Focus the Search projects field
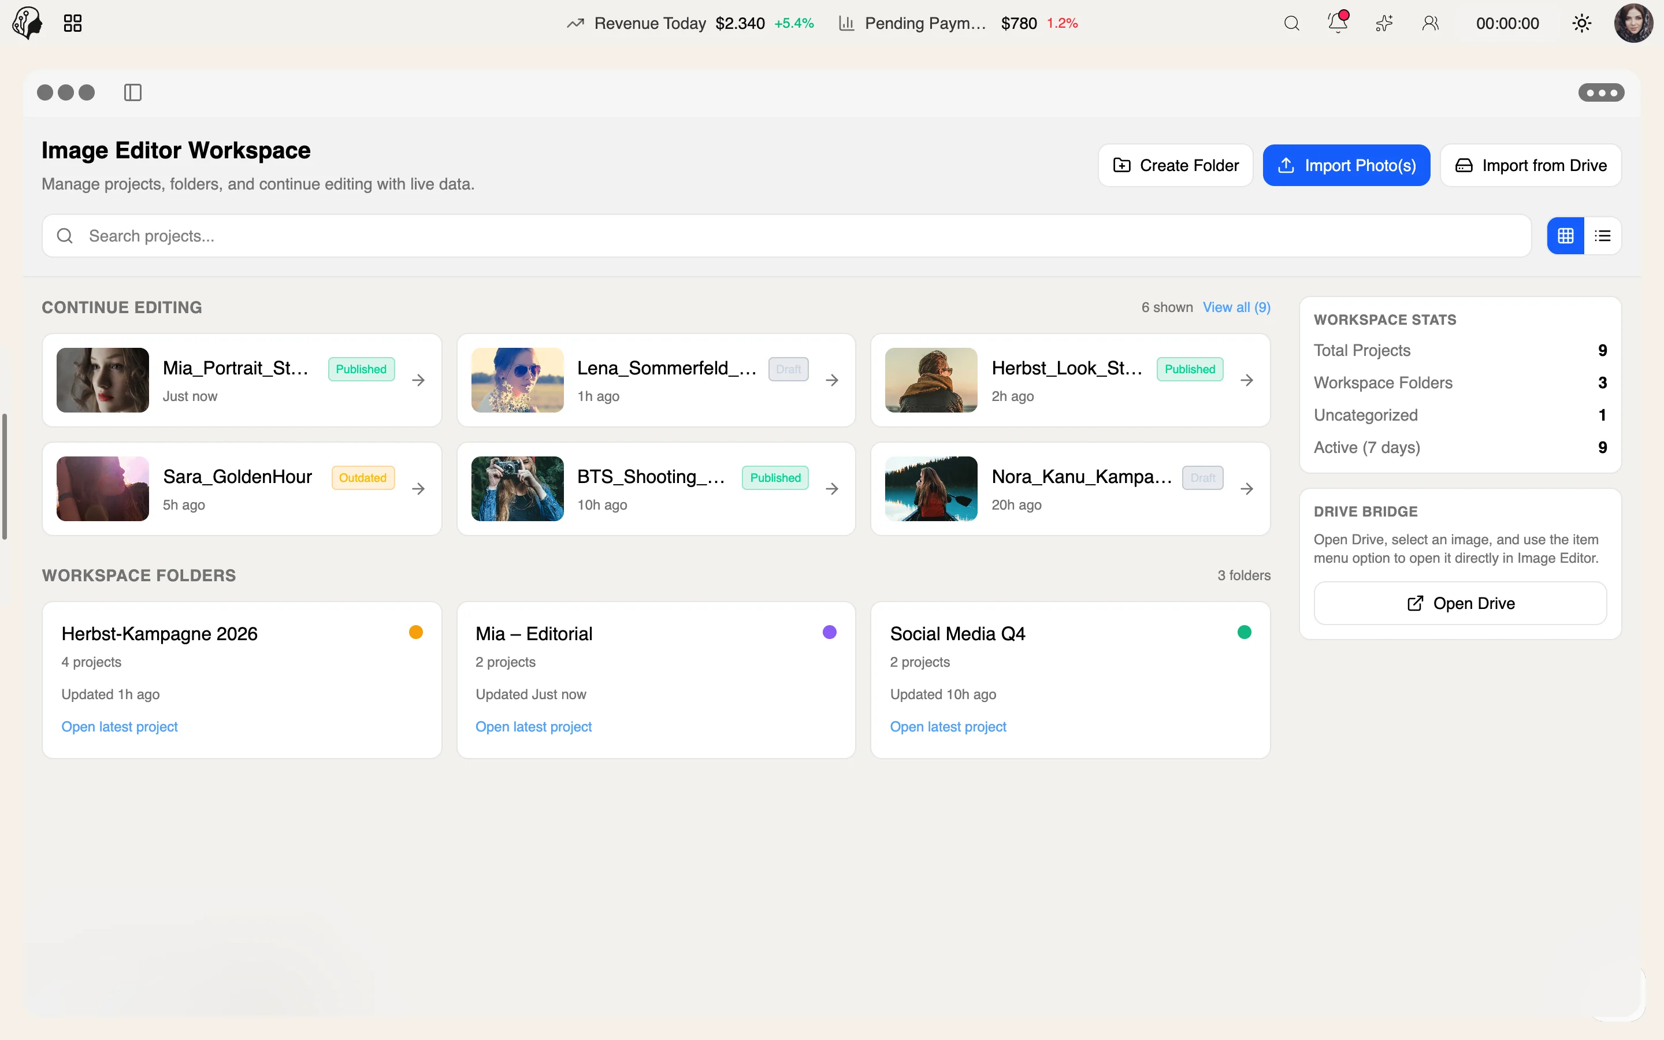This screenshot has width=1664, height=1040. click(x=786, y=236)
